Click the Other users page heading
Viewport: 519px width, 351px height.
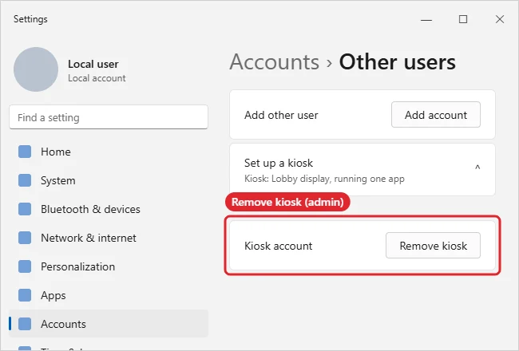coord(397,62)
